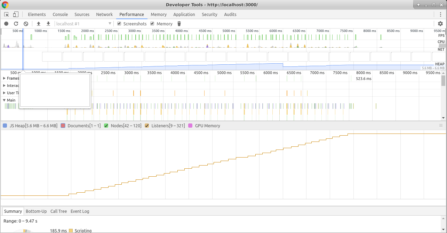Open the Security tab
This screenshot has height=233, width=447.
[x=209, y=14]
